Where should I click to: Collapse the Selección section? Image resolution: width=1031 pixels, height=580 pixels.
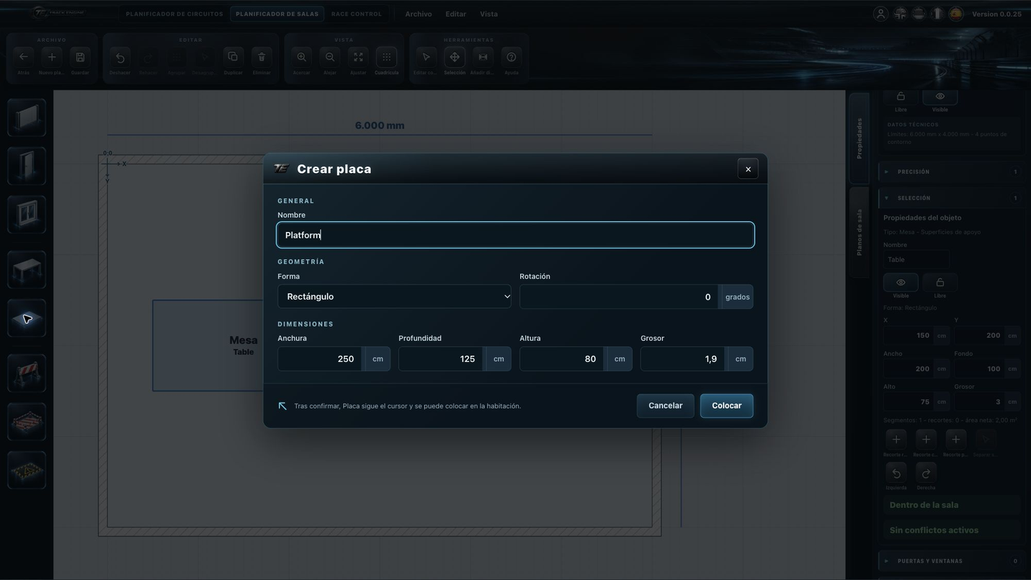click(951, 198)
